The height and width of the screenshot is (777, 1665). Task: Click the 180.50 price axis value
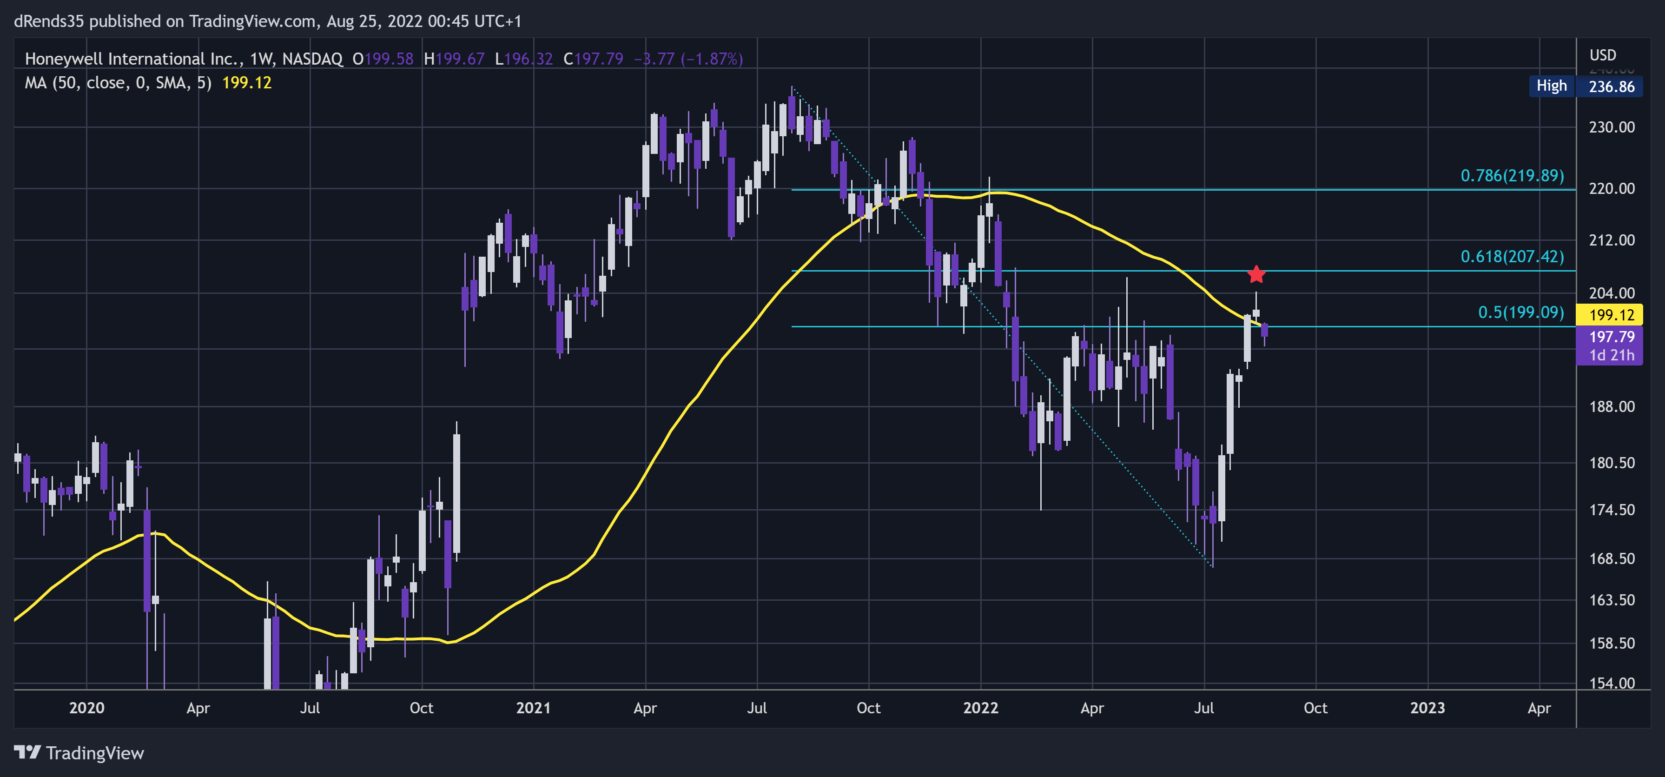[1612, 463]
